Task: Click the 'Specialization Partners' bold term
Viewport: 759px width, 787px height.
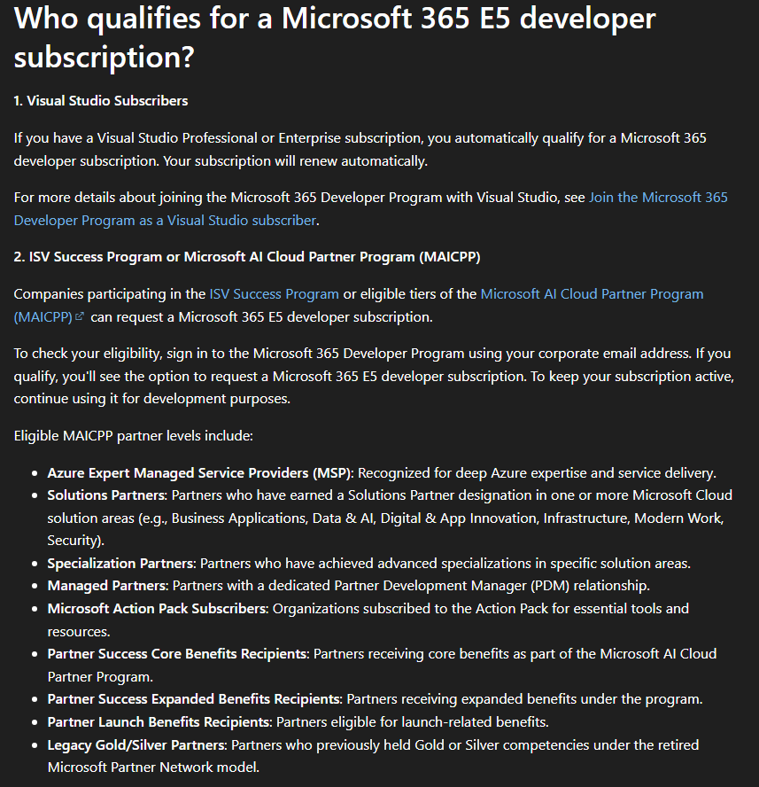Action: 121,563
